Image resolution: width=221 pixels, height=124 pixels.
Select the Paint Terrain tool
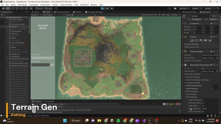(x=196, y=41)
